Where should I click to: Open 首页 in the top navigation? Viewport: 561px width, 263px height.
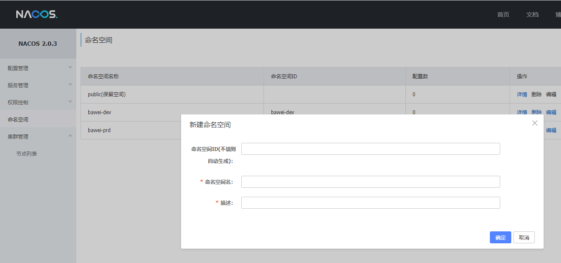(x=503, y=15)
